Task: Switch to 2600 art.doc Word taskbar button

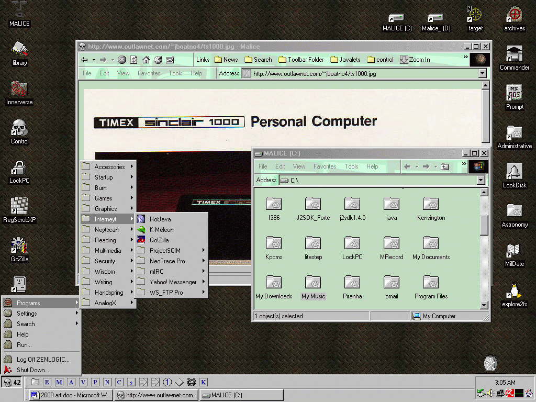Action: (71, 395)
